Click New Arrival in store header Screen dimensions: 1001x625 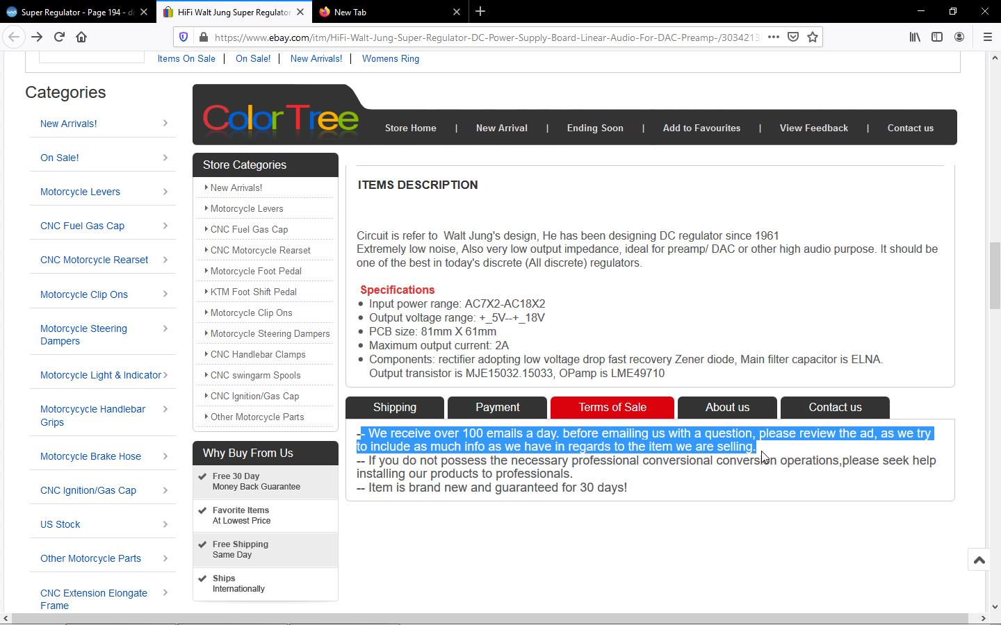pyautogui.click(x=502, y=128)
